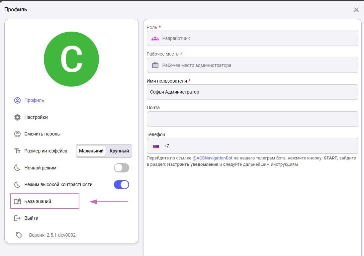Click the Change password user icon
The image size is (364, 256).
[x=17, y=134]
